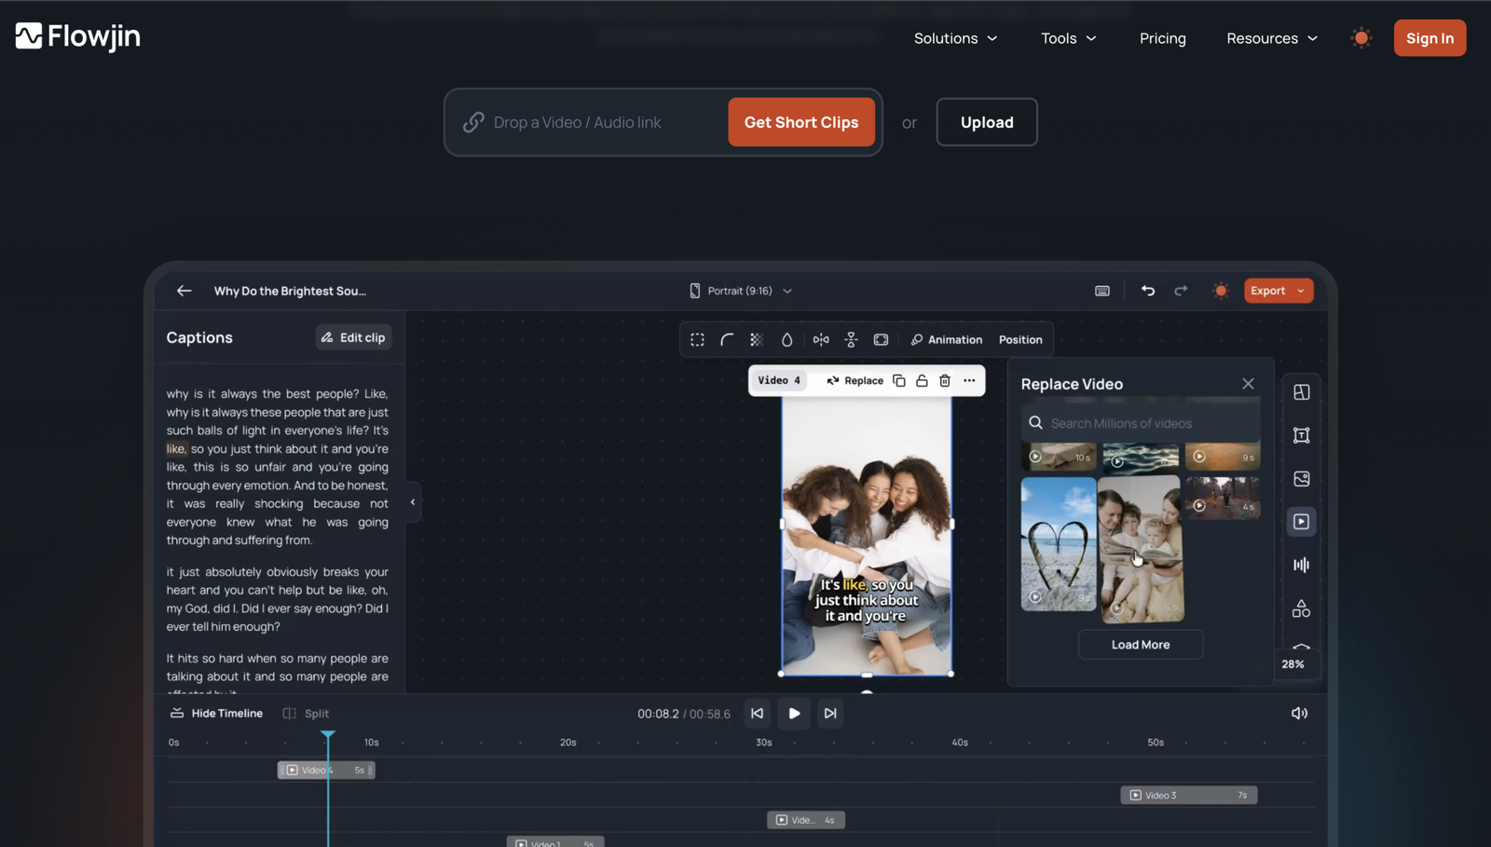The image size is (1491, 847).
Task: Click the timeline playhead marker
Action: 328,736
